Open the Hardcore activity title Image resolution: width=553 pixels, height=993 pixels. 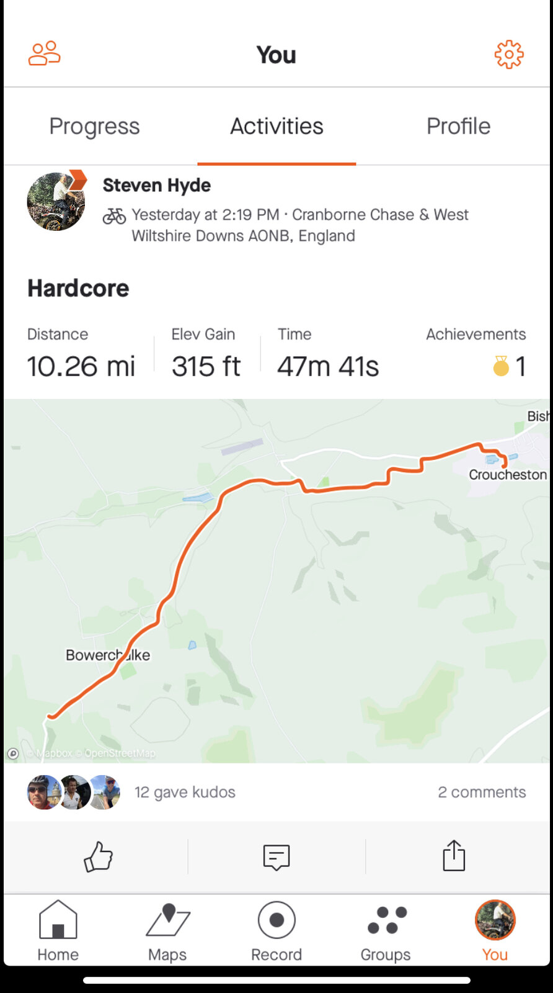pyautogui.click(x=78, y=289)
